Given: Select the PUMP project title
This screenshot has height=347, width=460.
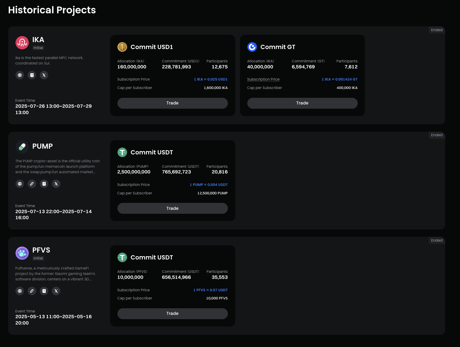Looking at the screenshot, I should coord(42,146).
